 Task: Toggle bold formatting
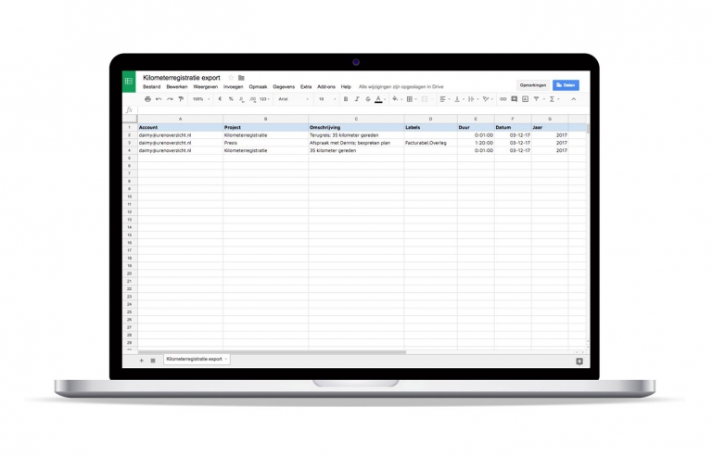click(x=346, y=99)
